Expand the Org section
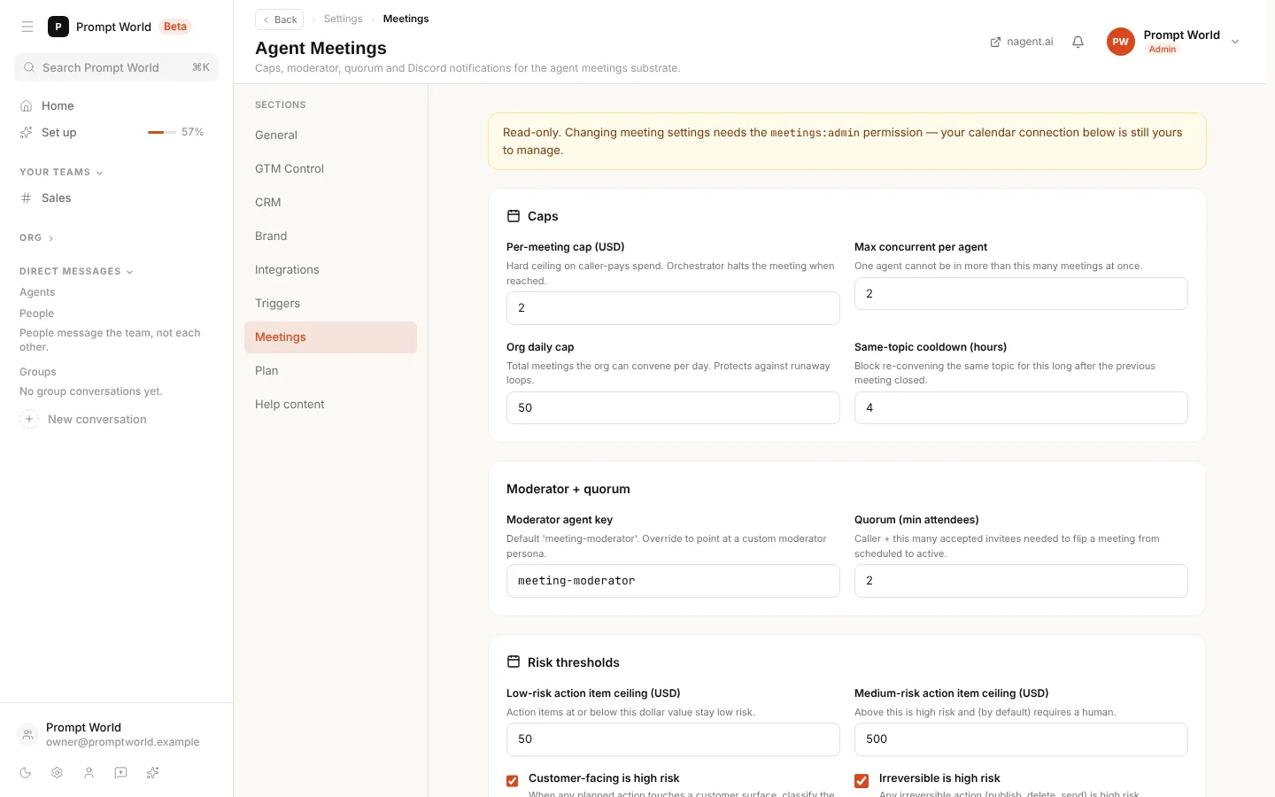The width and height of the screenshot is (1275, 797). coord(36,237)
